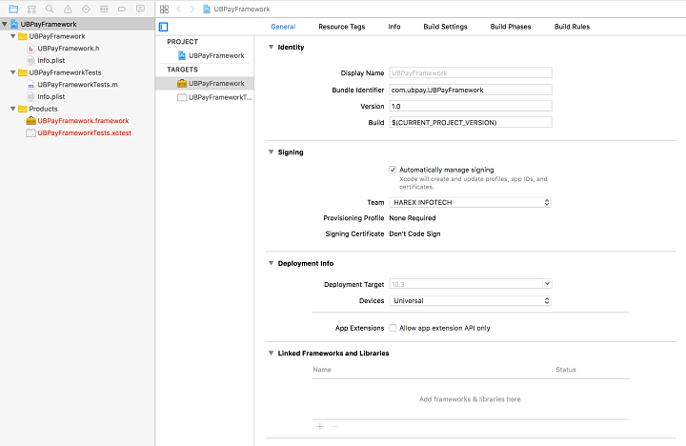Click the UBPayFramework jump bar project icon

207,9
